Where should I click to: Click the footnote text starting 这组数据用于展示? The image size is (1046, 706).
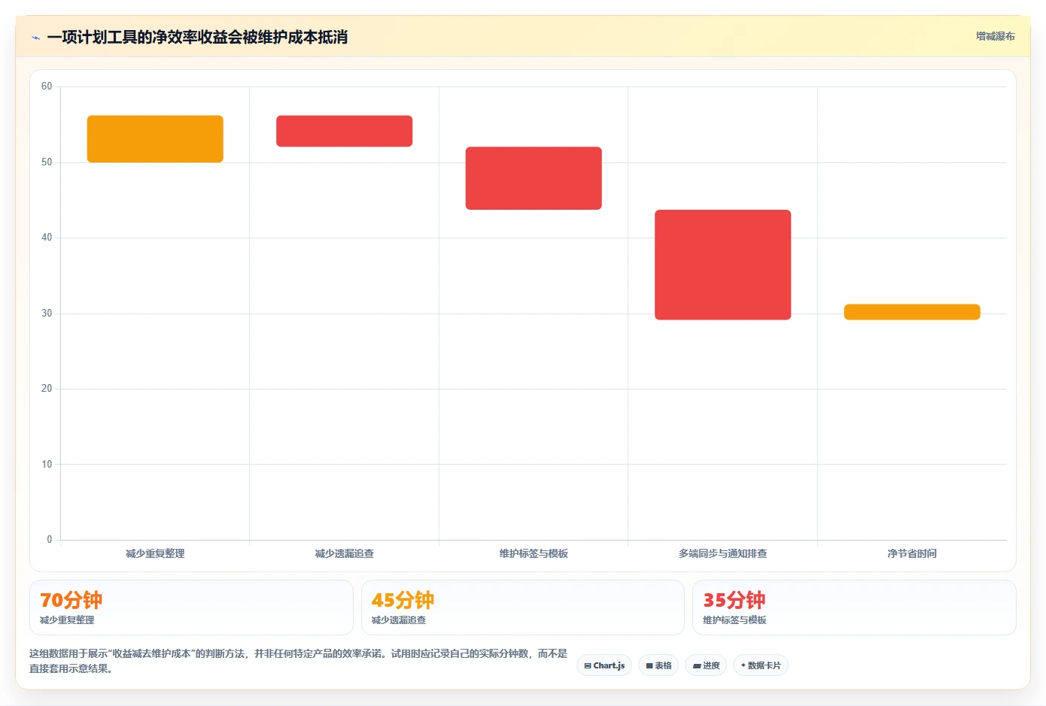click(x=299, y=661)
